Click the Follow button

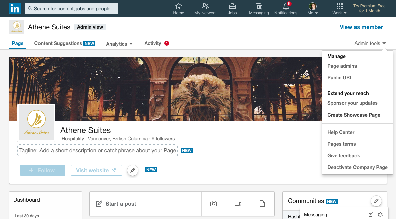point(43,170)
